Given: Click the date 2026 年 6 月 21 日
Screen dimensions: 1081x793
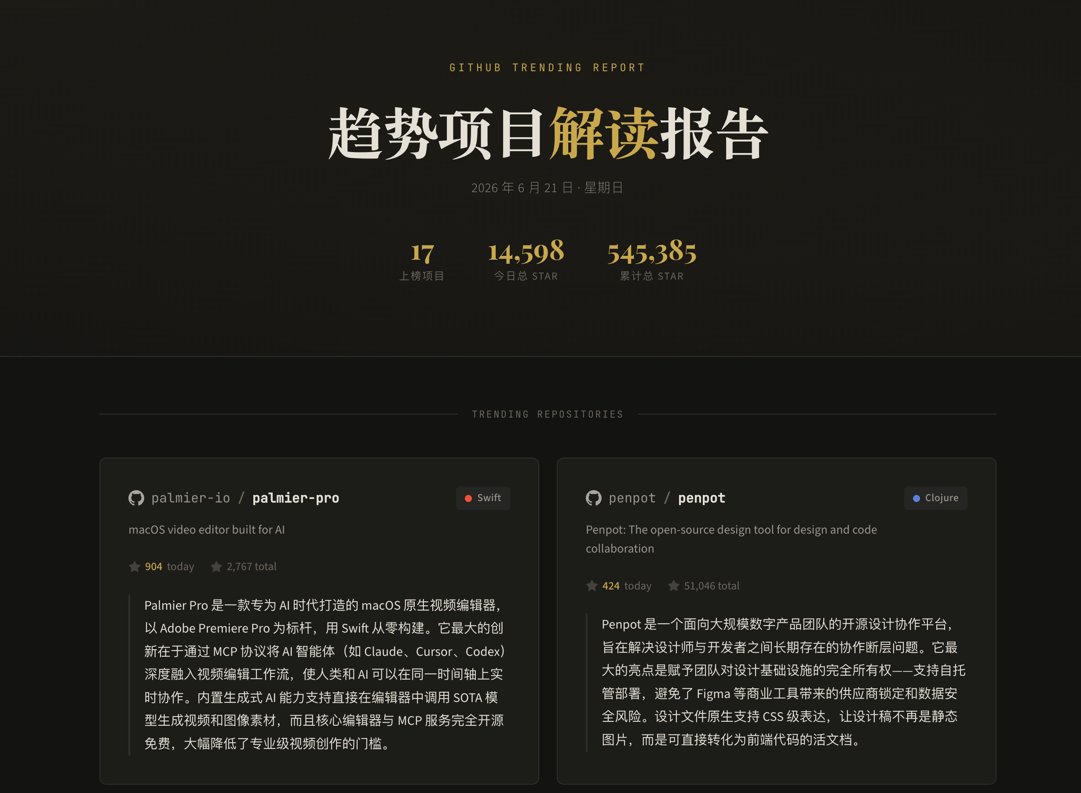Looking at the screenshot, I should (522, 188).
